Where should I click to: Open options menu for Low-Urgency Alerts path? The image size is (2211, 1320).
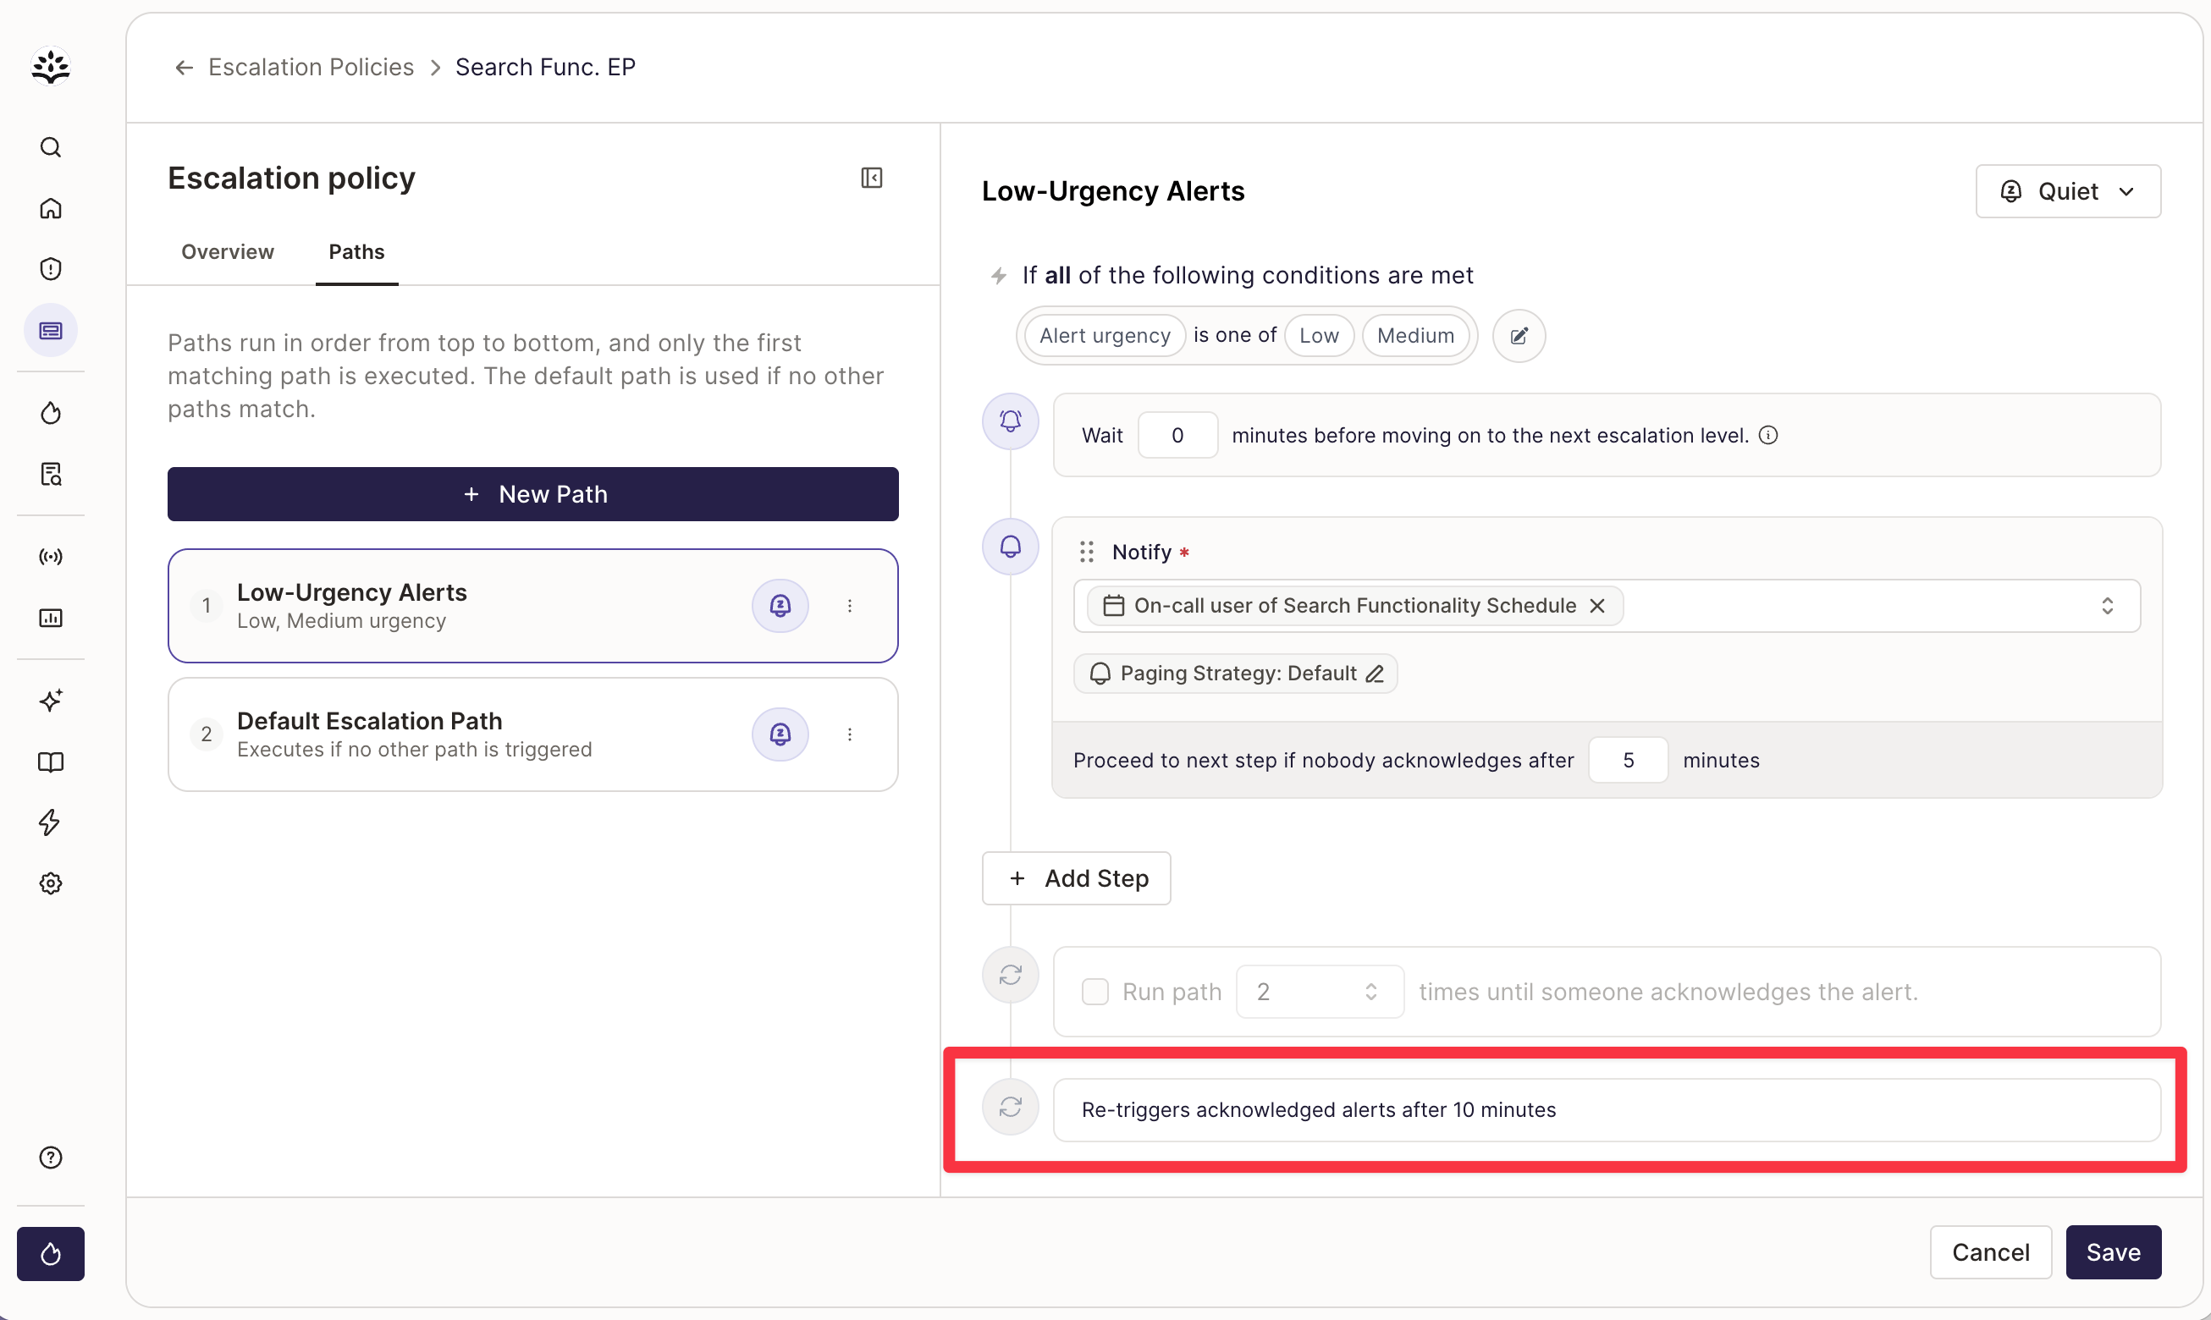tap(850, 607)
